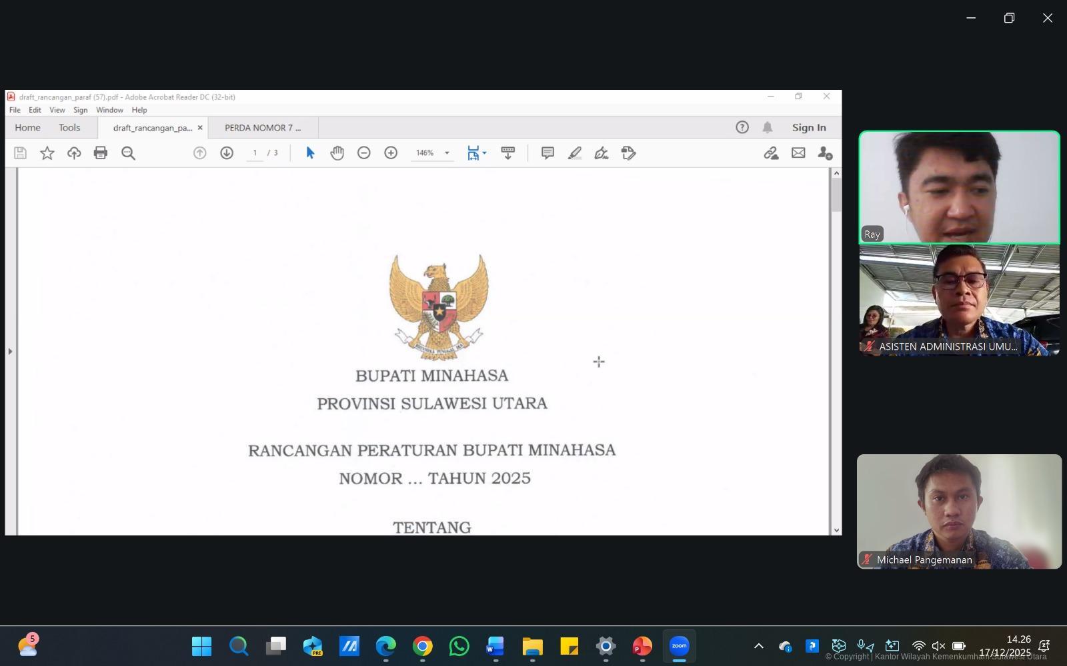Activate the Selection arrow tool
The image size is (1067, 666).
310,153
